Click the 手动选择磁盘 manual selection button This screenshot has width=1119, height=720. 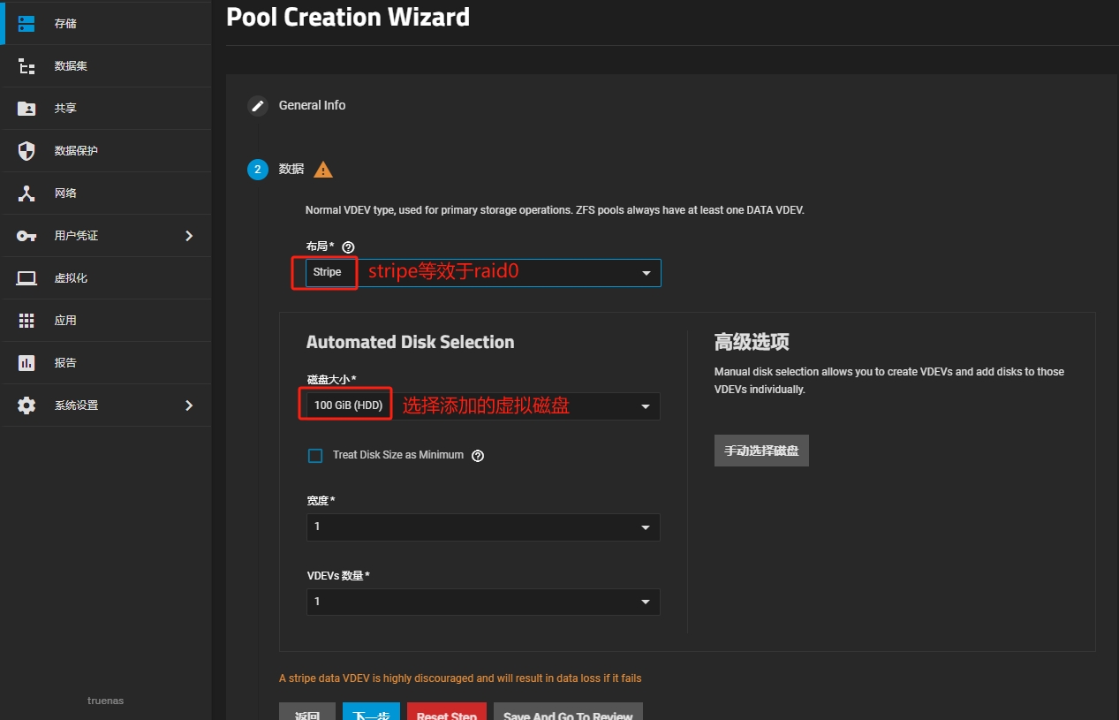[x=761, y=451]
